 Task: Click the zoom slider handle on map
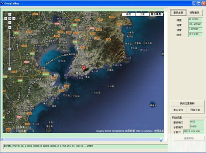10,49
